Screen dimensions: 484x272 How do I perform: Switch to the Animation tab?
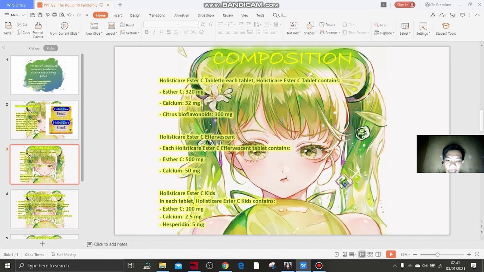[x=181, y=15]
